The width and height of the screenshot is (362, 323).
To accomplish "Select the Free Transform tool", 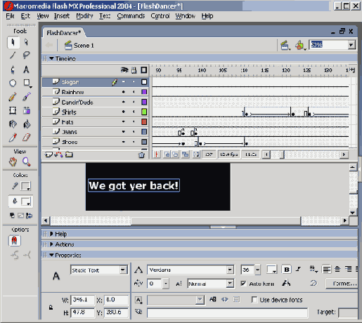I will (13, 110).
